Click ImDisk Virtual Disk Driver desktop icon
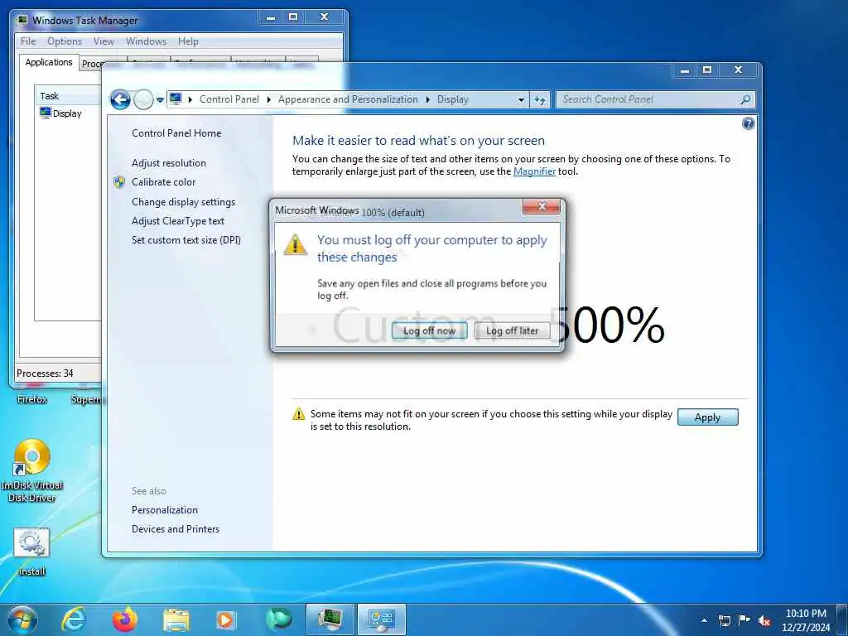 pyautogui.click(x=32, y=470)
